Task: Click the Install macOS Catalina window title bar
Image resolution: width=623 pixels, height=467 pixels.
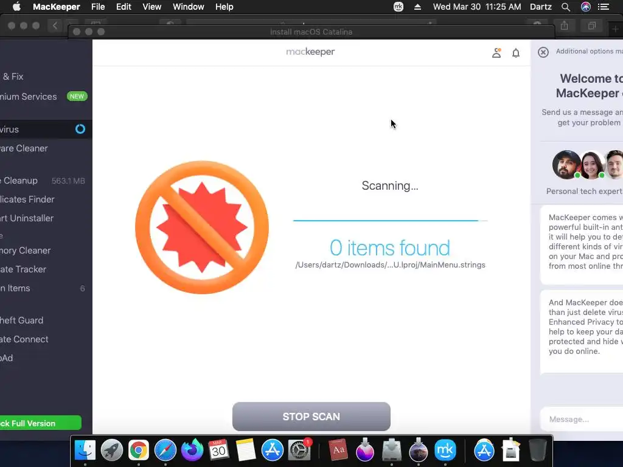Action: pos(311,32)
